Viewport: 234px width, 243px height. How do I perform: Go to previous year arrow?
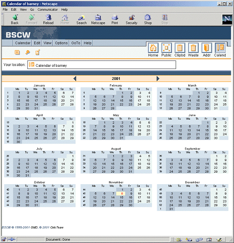(75, 79)
